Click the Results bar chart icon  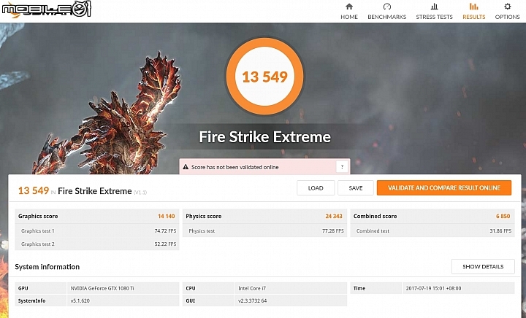(473, 7)
